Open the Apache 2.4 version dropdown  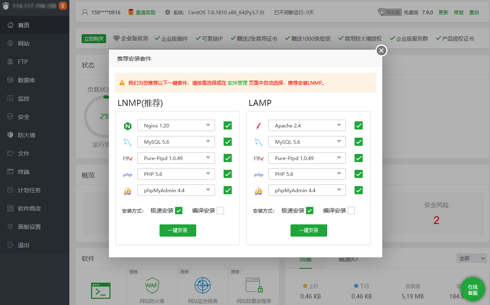click(307, 125)
